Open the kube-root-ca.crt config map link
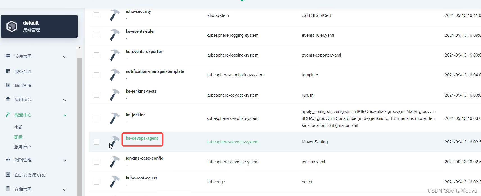Image resolution: width=481 pixels, height=196 pixels. pos(141,178)
